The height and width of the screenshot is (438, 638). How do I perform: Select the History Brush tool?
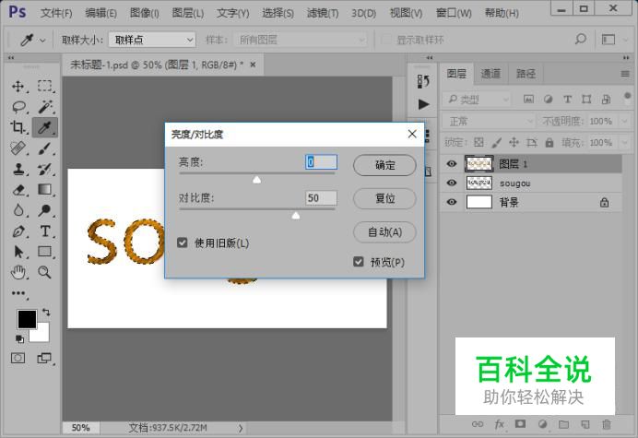(x=45, y=169)
